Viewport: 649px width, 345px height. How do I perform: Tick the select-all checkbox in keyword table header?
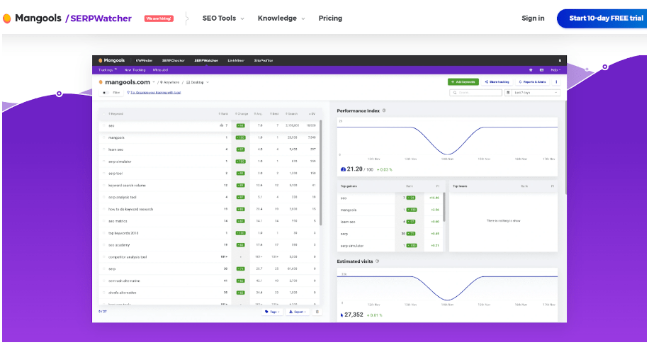point(104,114)
